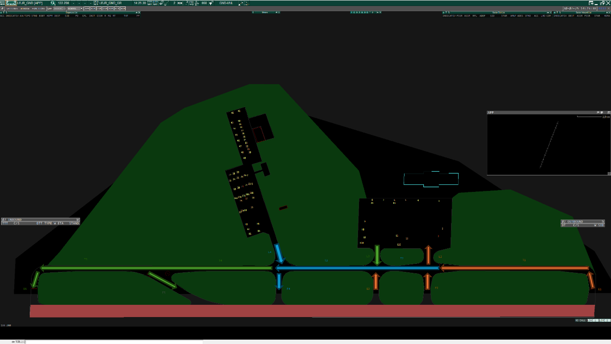Click the last toolbar icon after GND-UNL
611x344 pixels.
click(247, 3)
